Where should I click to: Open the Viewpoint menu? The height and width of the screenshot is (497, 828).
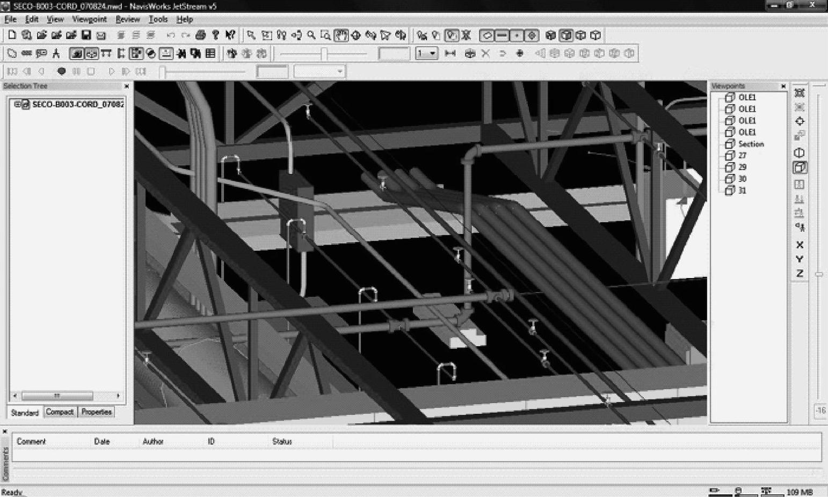[x=89, y=19]
